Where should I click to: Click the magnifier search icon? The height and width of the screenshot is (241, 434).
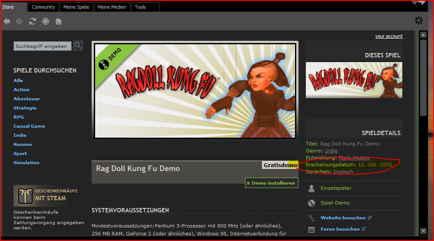pyautogui.click(x=78, y=46)
